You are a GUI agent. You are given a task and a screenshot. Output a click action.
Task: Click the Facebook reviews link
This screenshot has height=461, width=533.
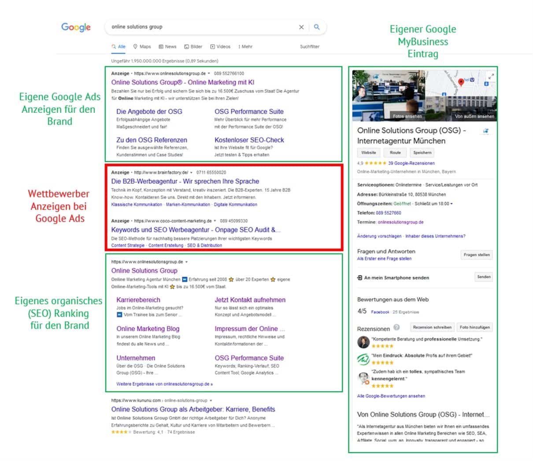(380, 312)
